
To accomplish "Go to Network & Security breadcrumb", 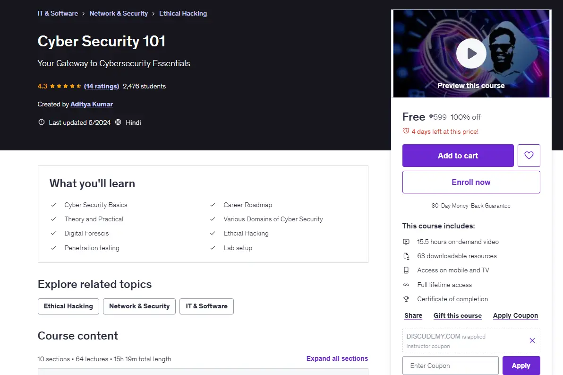I will pos(119,13).
